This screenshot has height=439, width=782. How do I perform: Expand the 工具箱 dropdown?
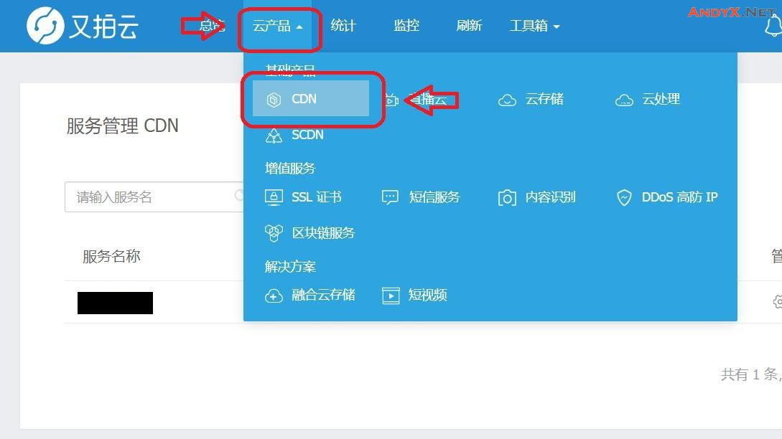click(x=535, y=26)
